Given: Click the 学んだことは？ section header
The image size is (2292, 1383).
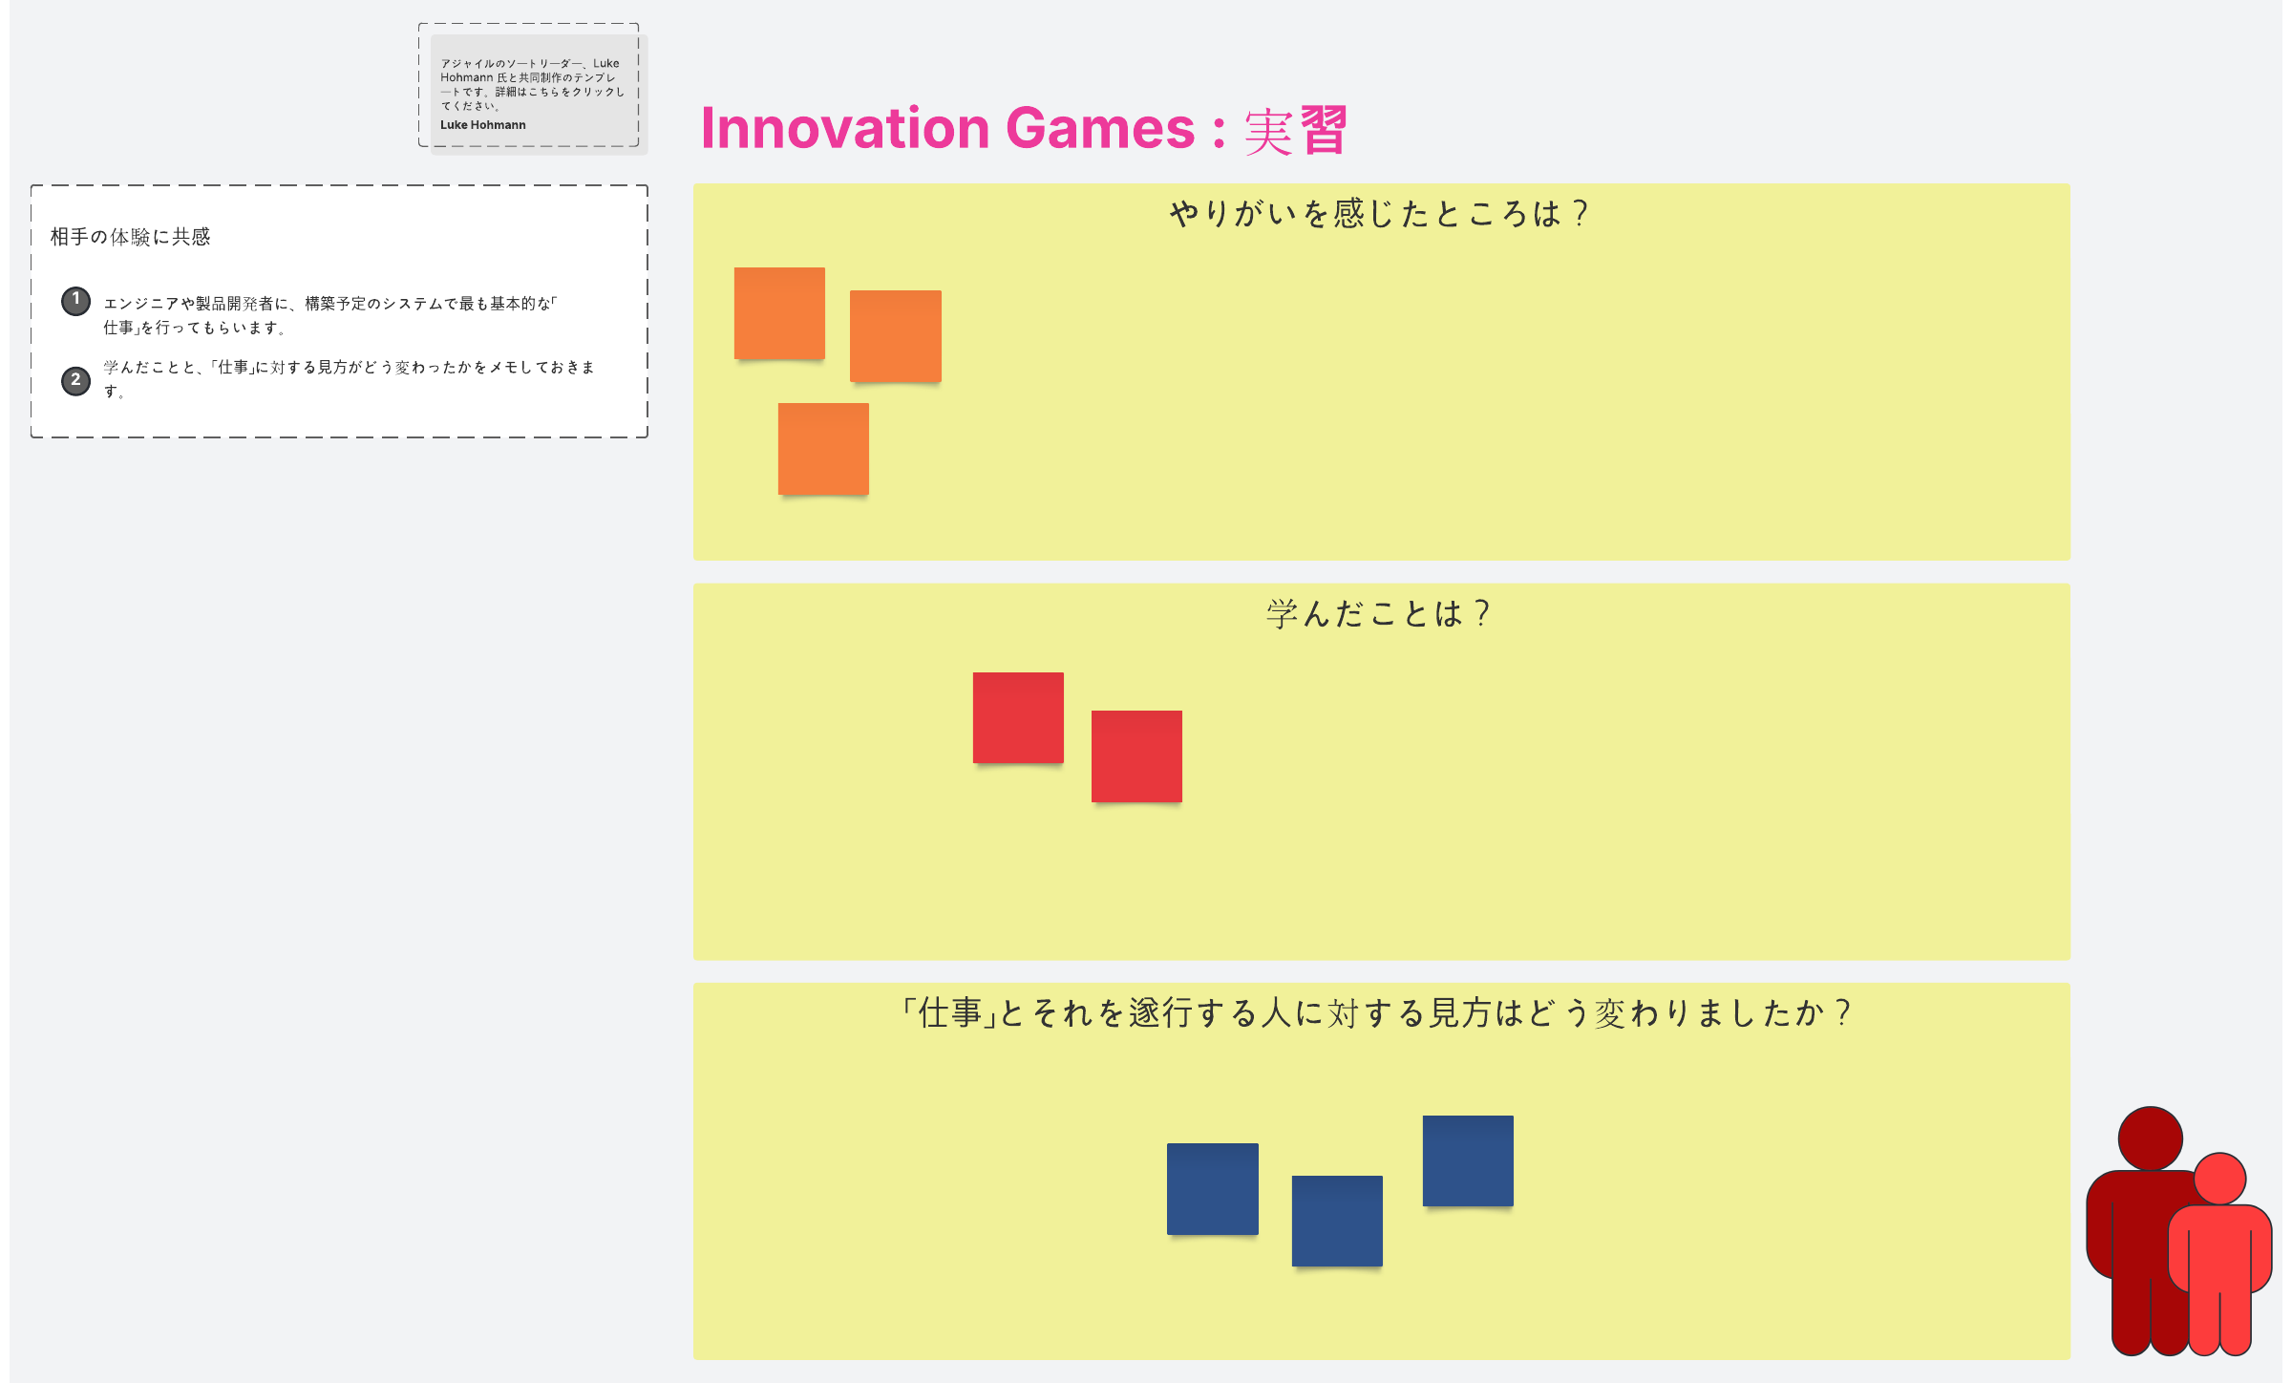Looking at the screenshot, I should coord(1379,613).
